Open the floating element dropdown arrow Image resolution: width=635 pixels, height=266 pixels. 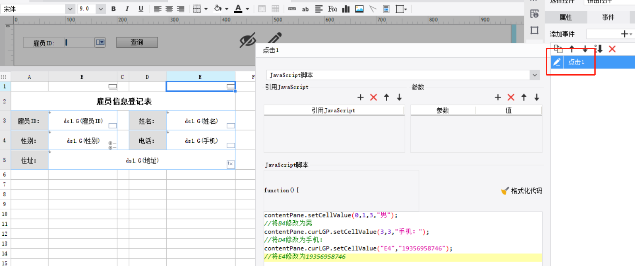tap(406, 9)
